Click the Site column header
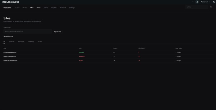Viewport: 216px width, 110px height. (5, 48)
